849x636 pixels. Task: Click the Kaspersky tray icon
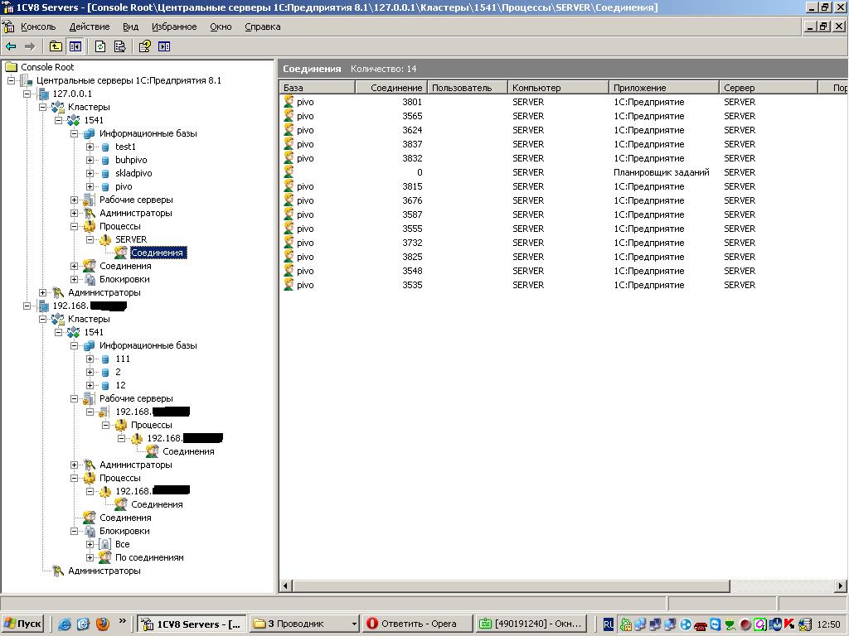[x=788, y=624]
